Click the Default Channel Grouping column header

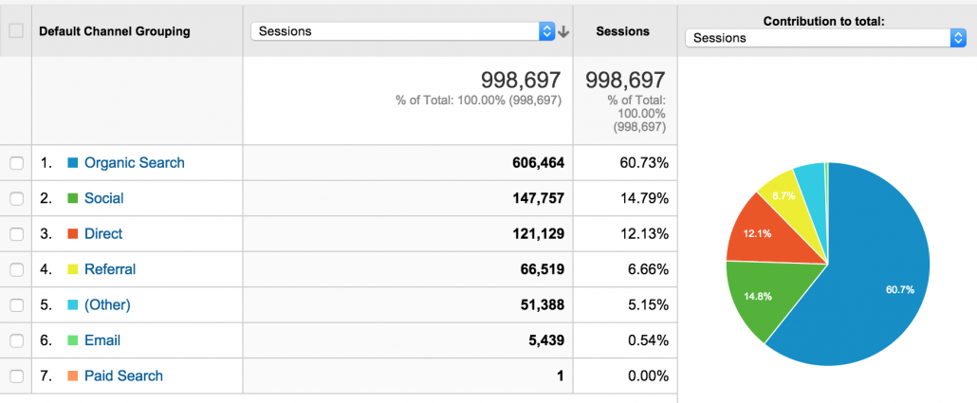point(115,31)
